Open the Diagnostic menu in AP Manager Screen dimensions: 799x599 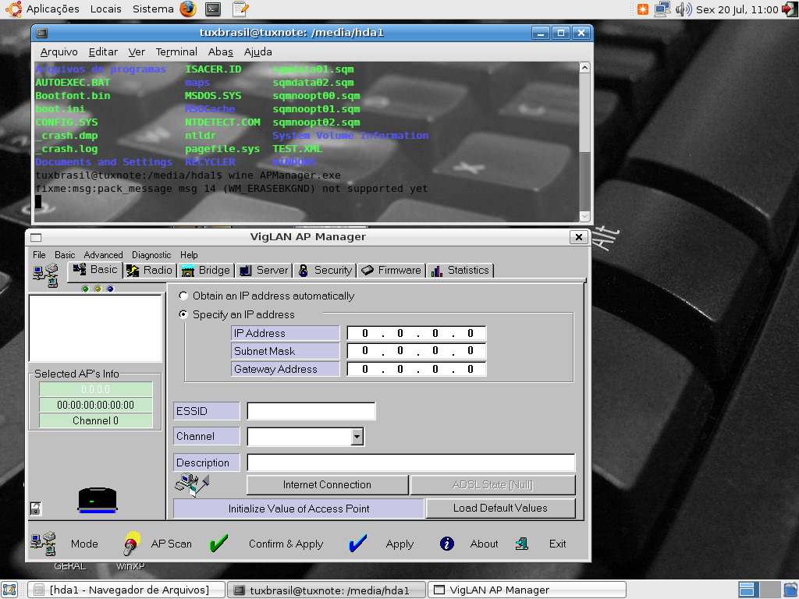point(151,255)
